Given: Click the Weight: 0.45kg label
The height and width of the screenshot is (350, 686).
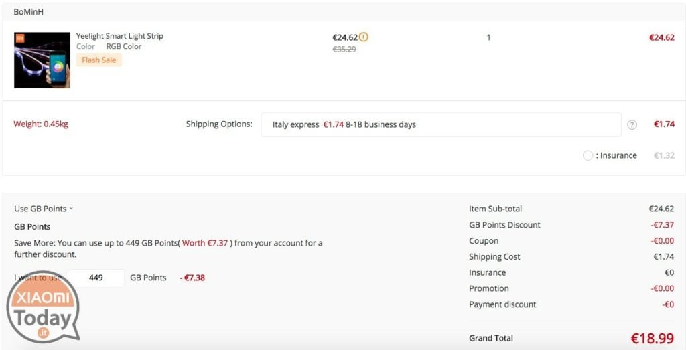Looking at the screenshot, I should pos(41,124).
